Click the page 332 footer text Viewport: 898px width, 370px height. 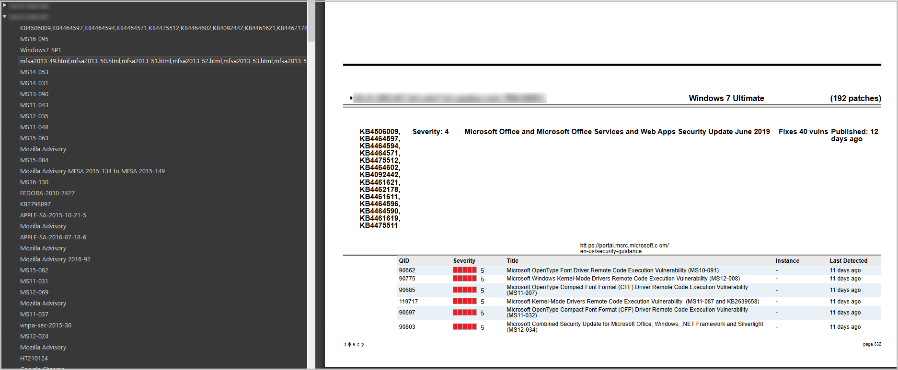point(872,344)
